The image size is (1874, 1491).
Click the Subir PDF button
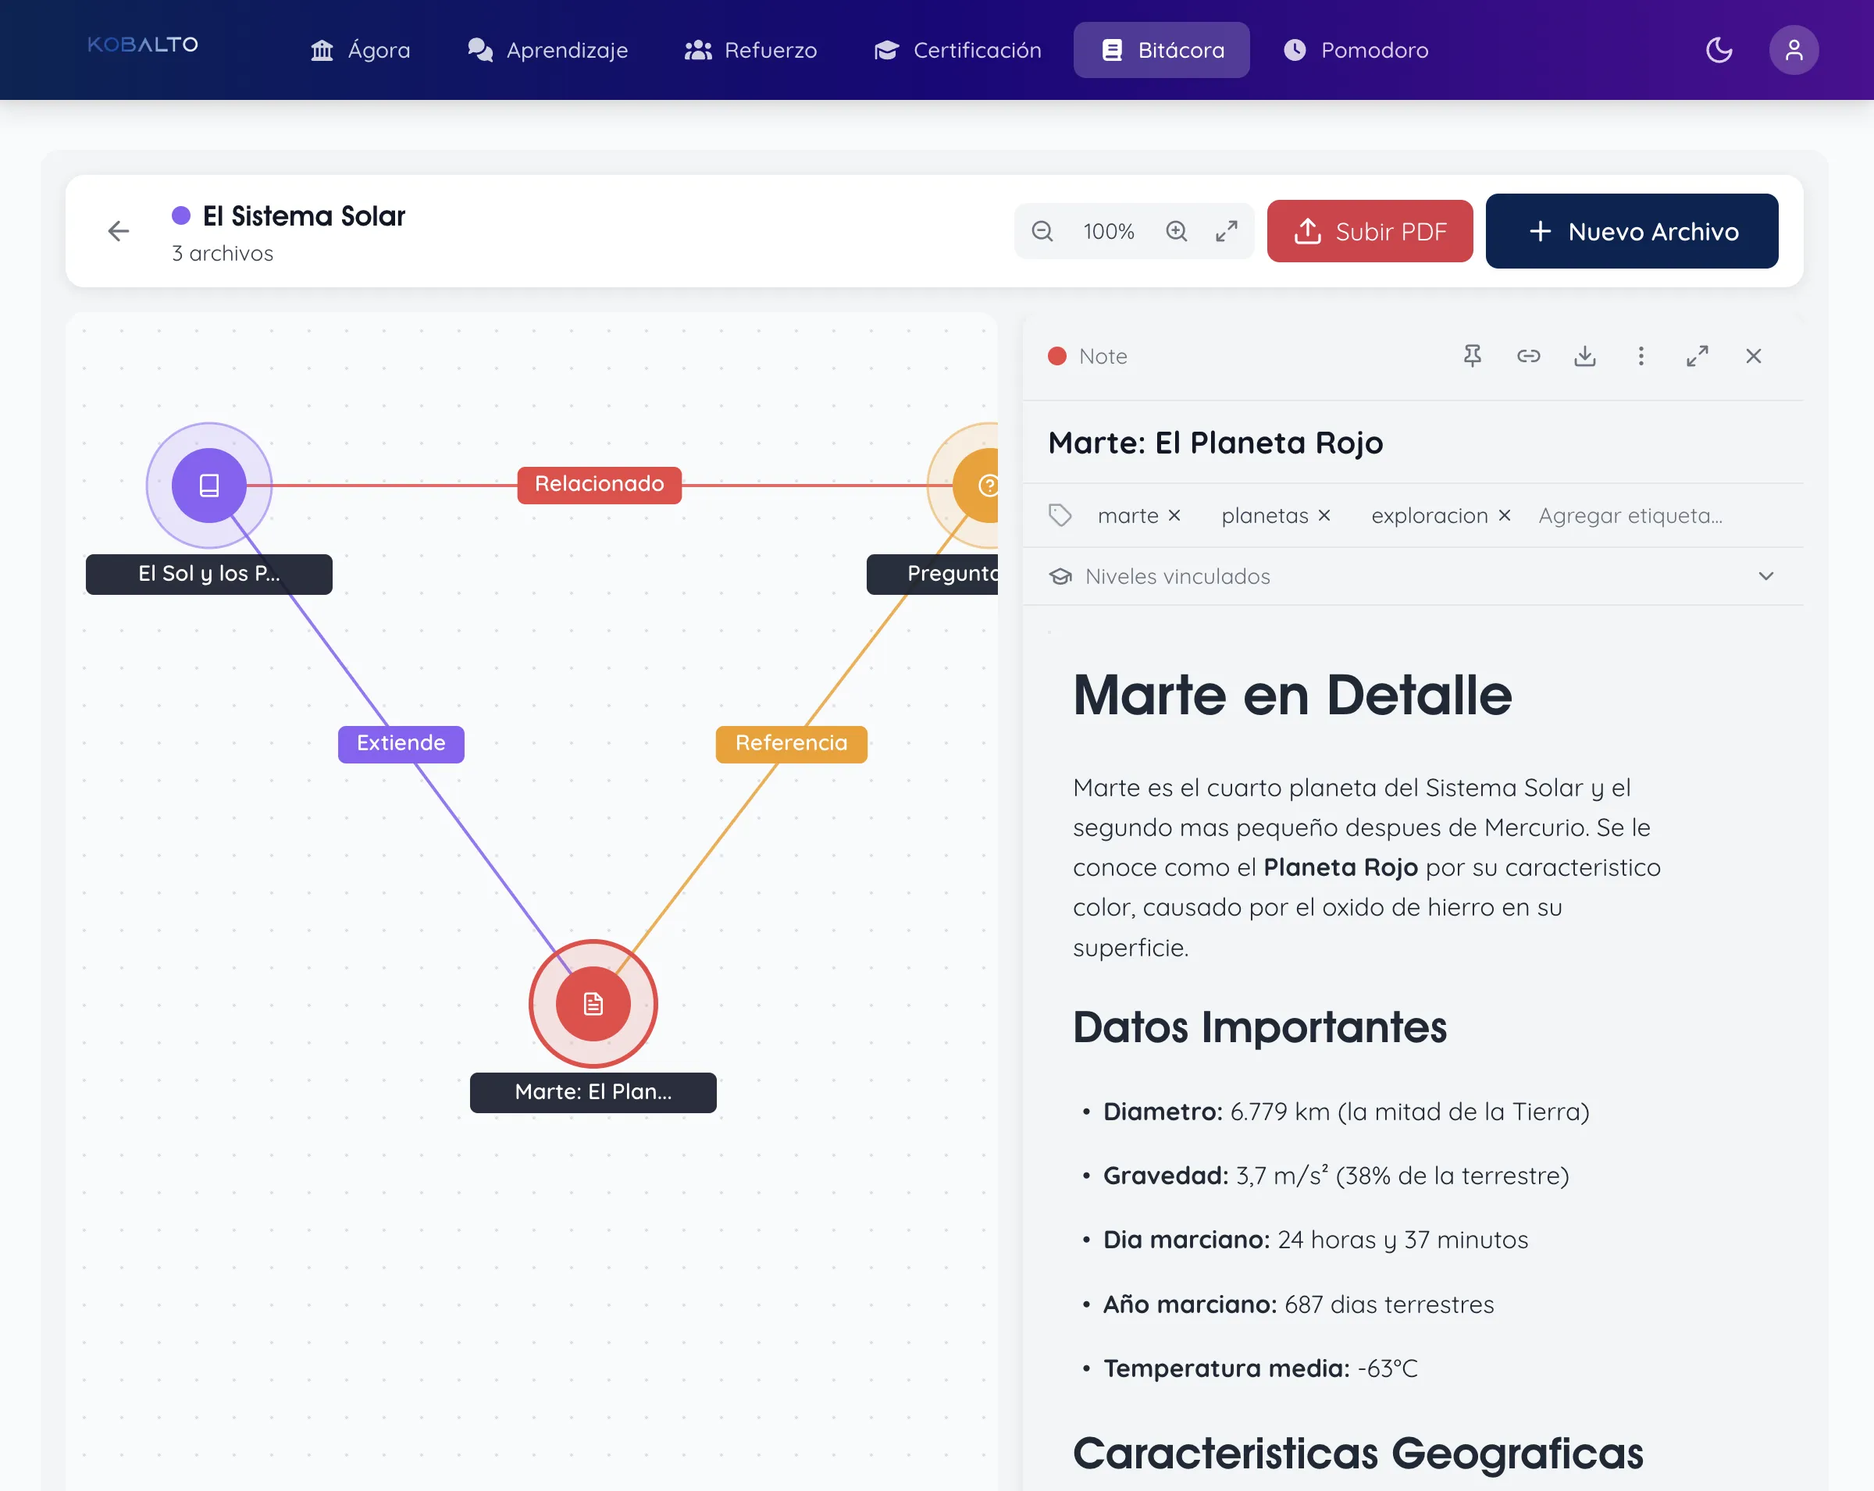point(1369,231)
